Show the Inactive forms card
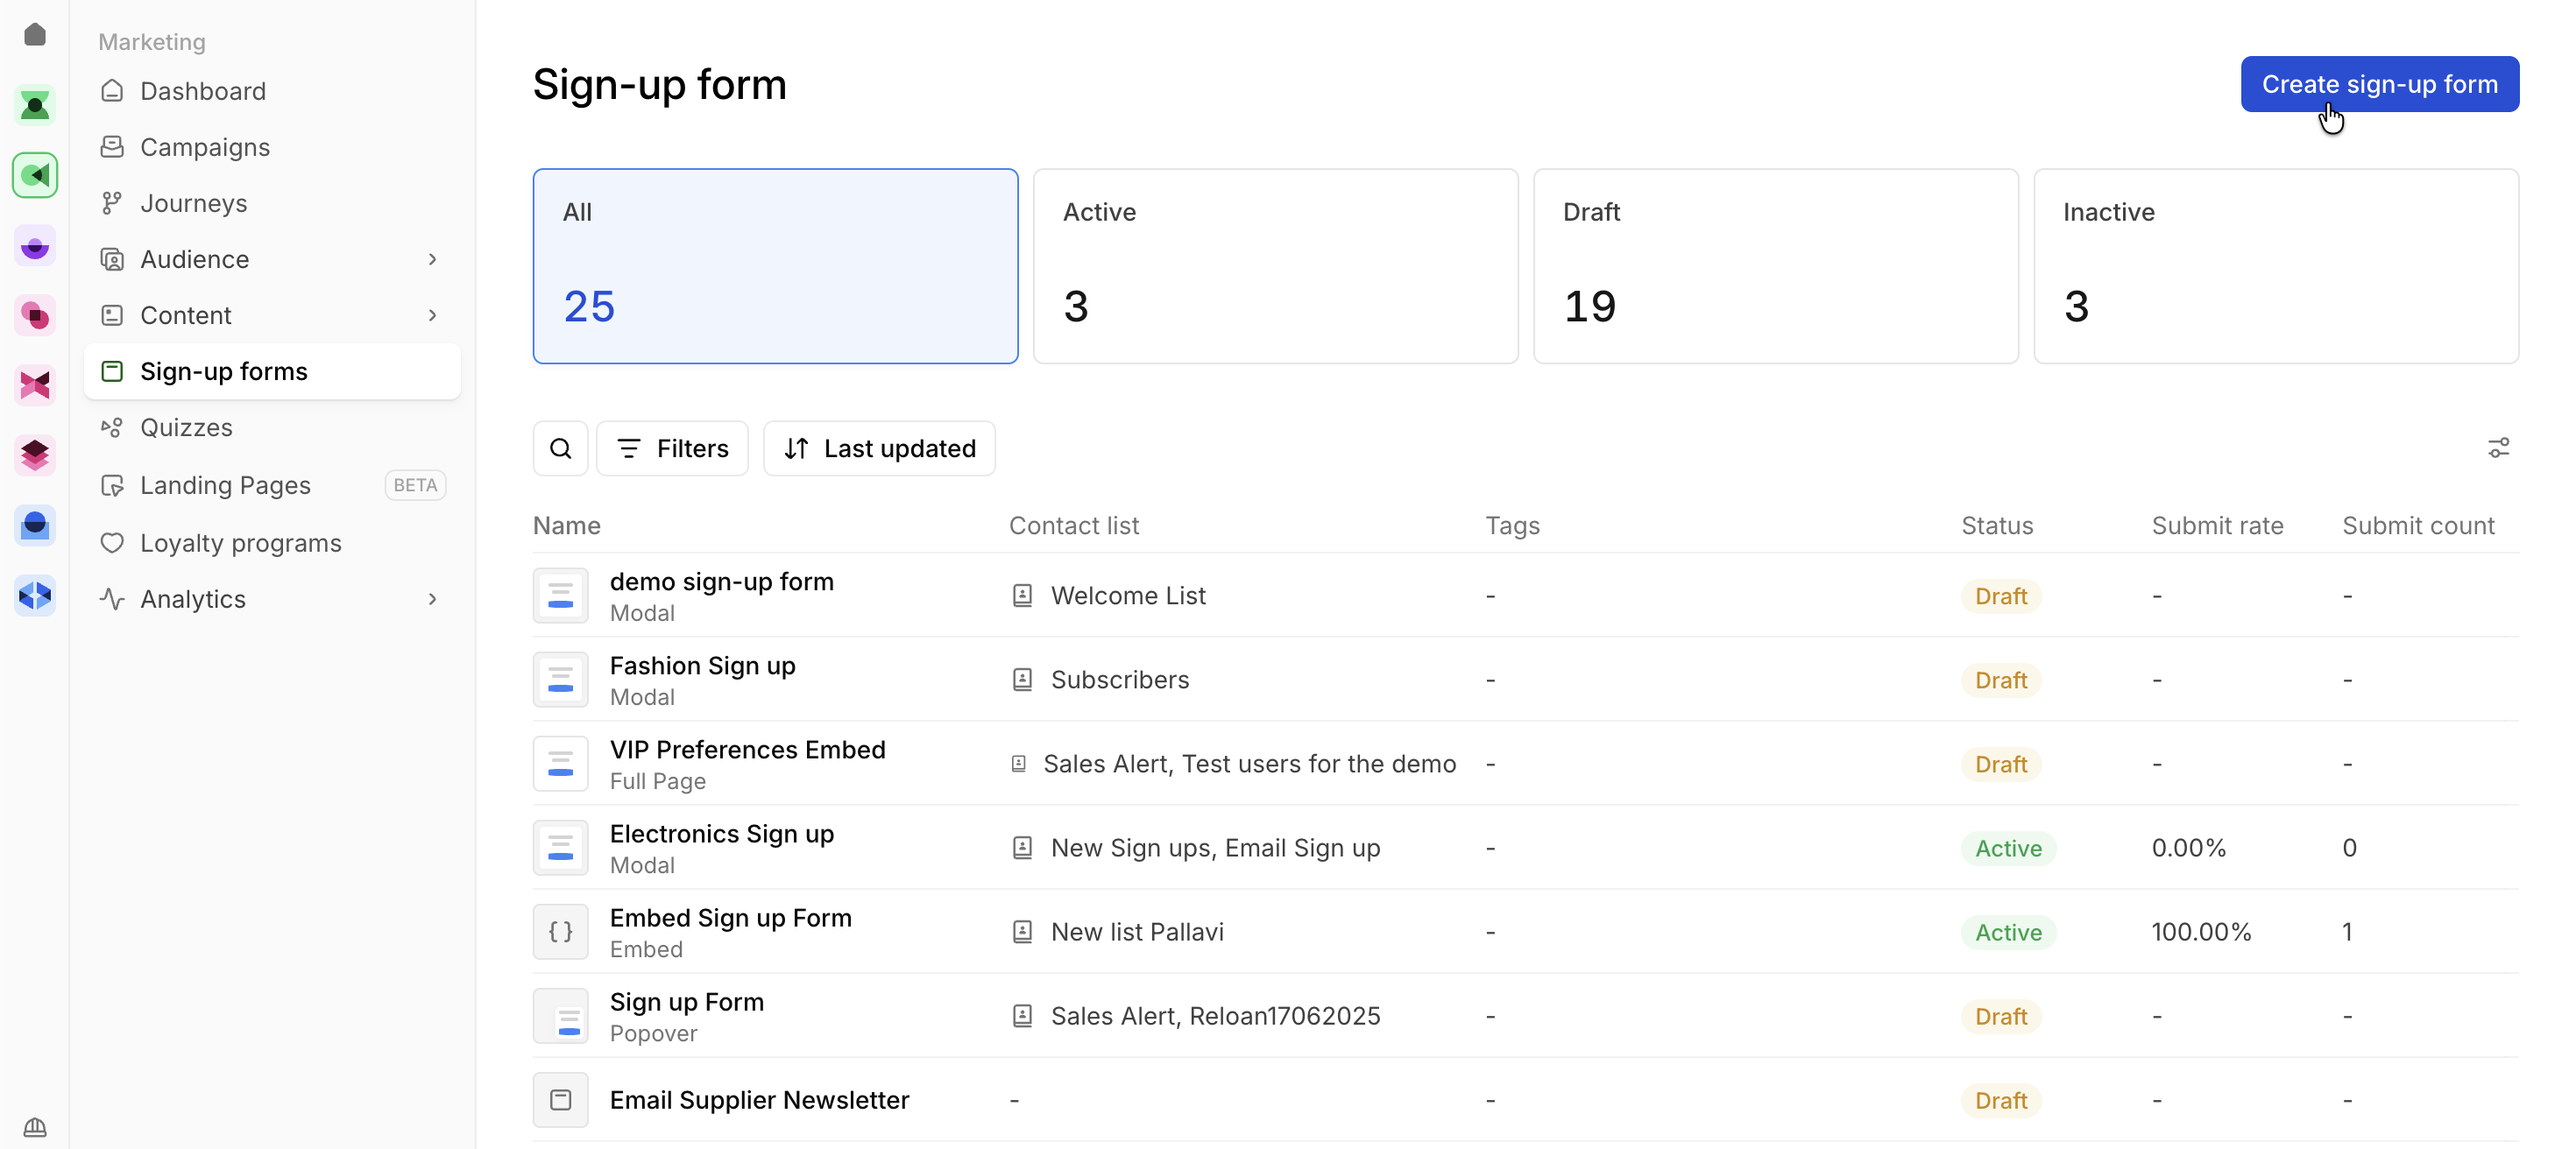The image size is (2576, 1149). pos(2275,265)
